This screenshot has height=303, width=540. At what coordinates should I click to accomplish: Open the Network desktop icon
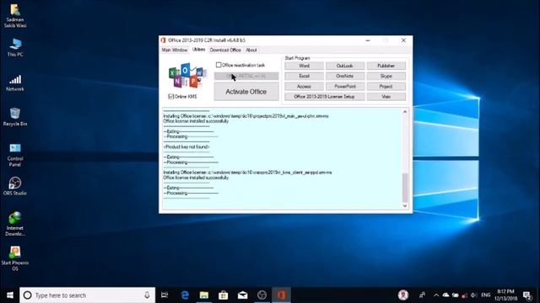pyautogui.click(x=15, y=82)
